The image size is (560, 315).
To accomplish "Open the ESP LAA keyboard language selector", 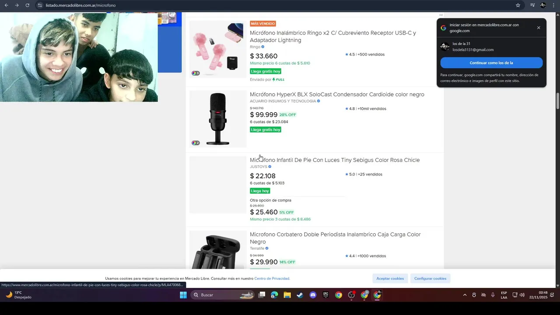I will click(504, 295).
